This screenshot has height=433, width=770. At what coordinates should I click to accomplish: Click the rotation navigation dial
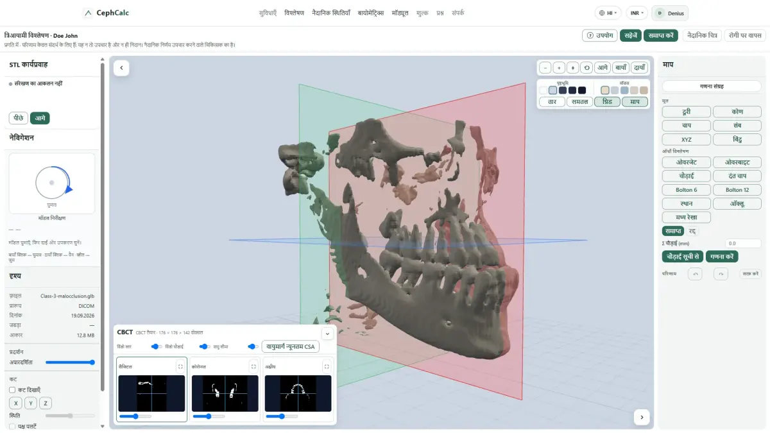tap(51, 183)
